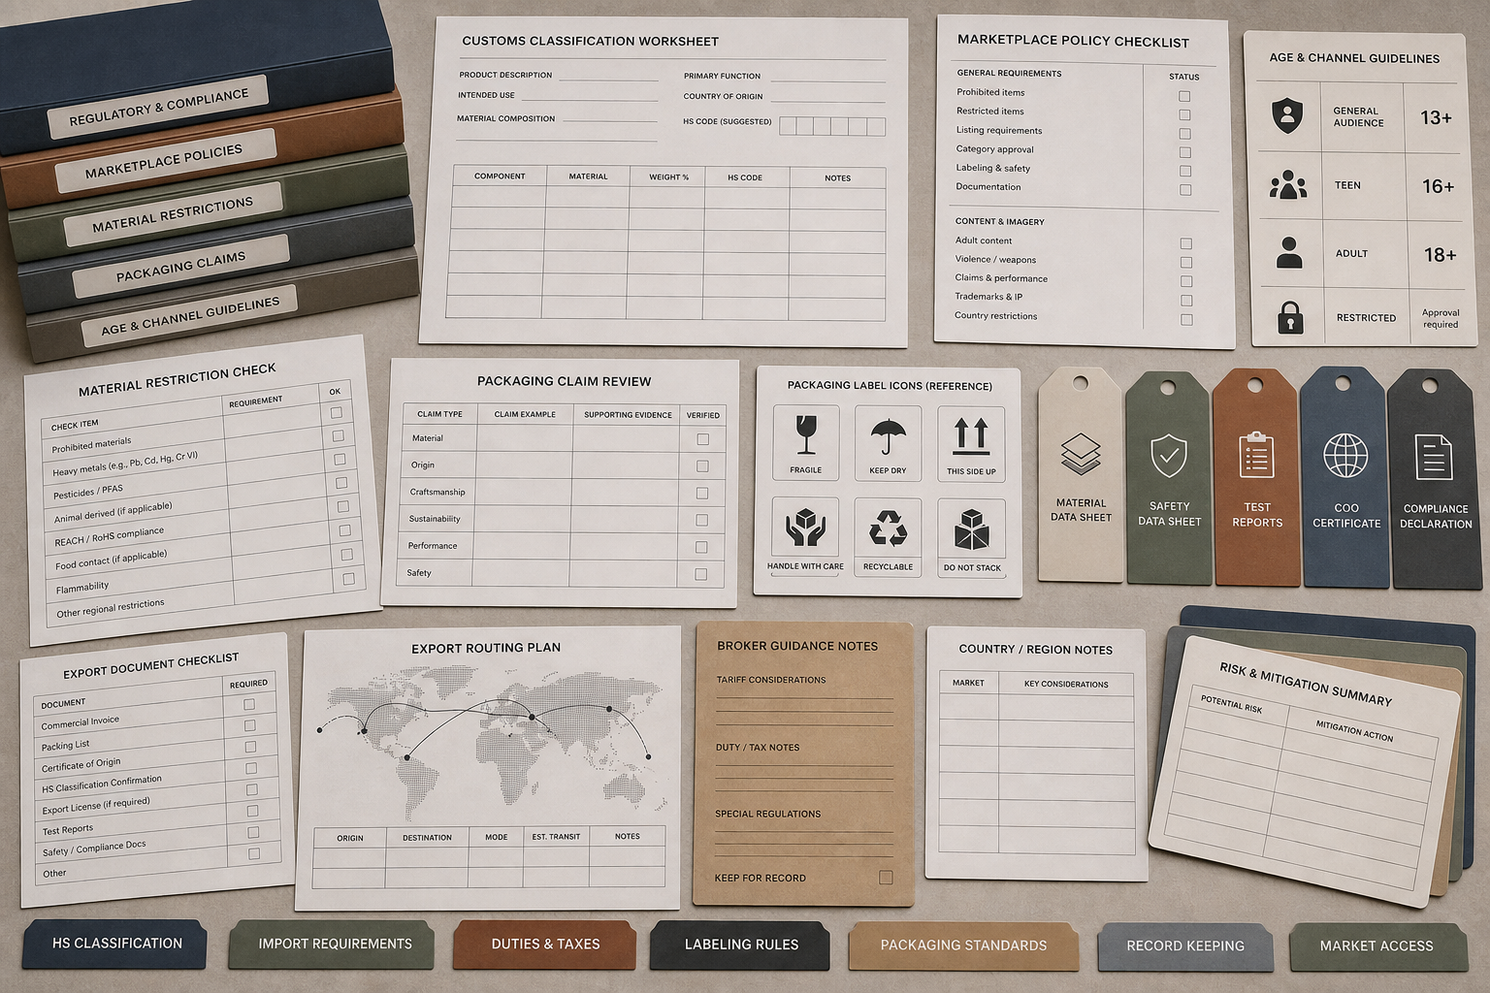Screen dimensions: 1490x993
Task: Select the Record Keeping tab
Action: coord(1184,946)
